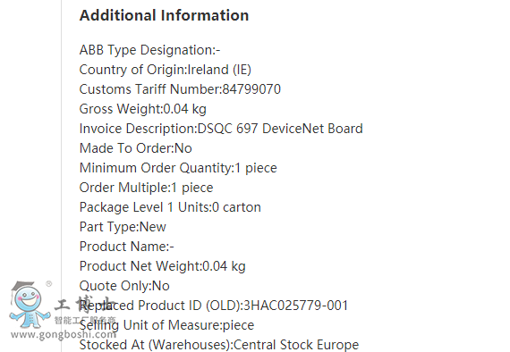The height and width of the screenshot is (352, 510).
Task: Click the Gross Weight 0.04 kg line
Action: tap(143, 109)
